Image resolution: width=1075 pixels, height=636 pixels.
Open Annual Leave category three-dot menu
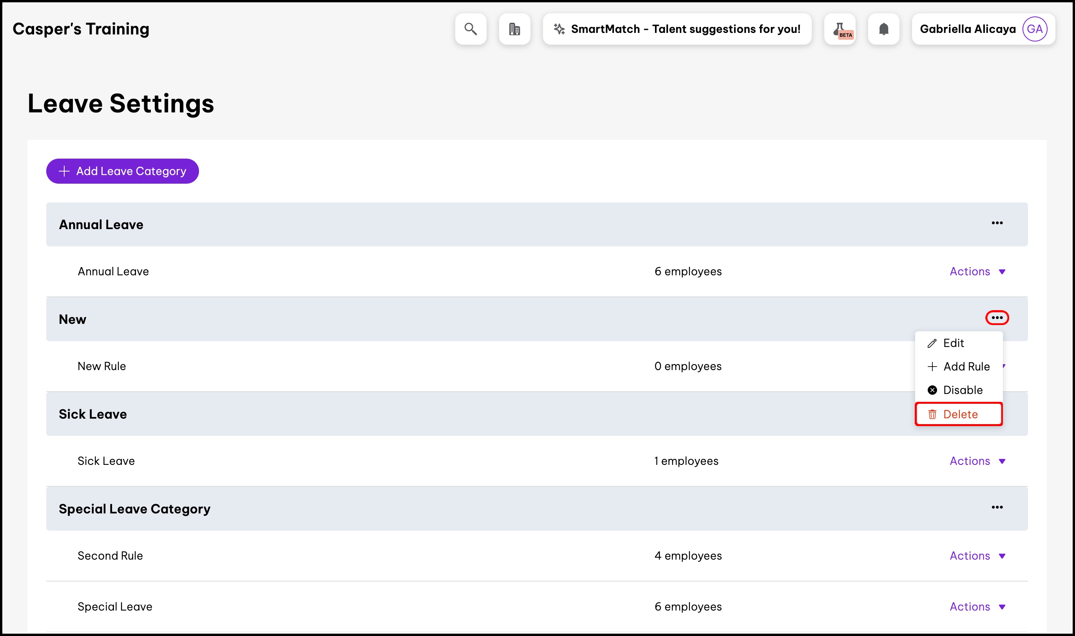997,223
